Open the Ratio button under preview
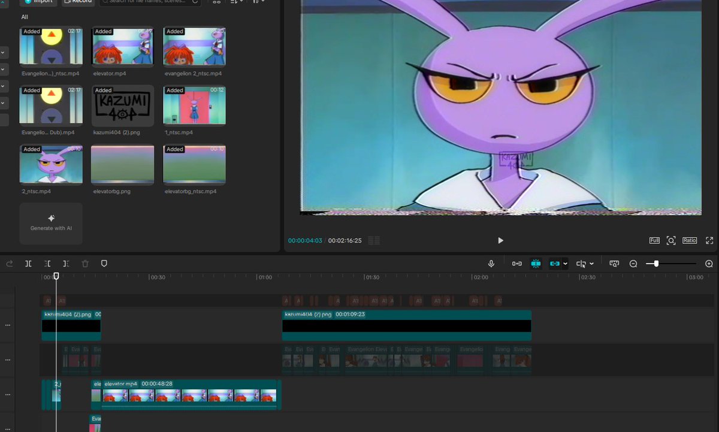719x432 pixels. pyautogui.click(x=690, y=240)
